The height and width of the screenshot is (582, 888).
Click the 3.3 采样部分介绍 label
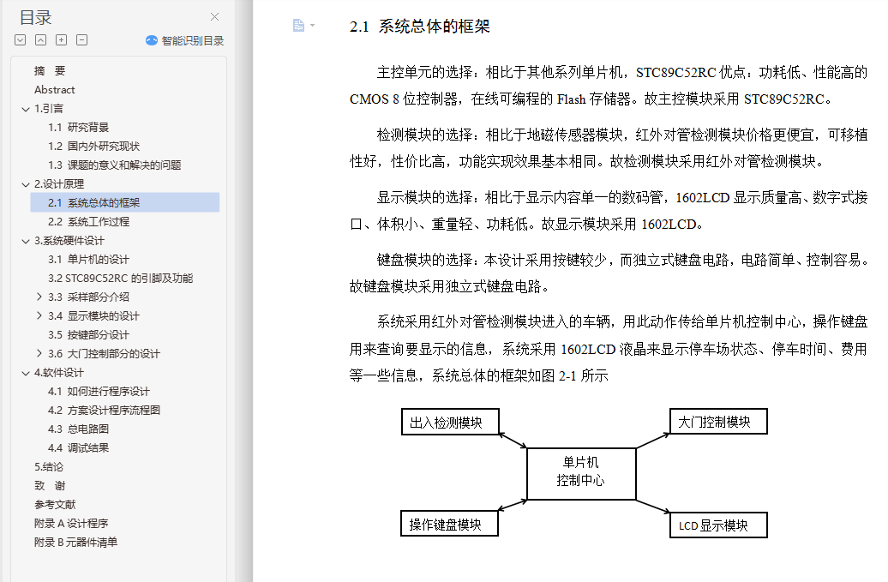tap(88, 297)
